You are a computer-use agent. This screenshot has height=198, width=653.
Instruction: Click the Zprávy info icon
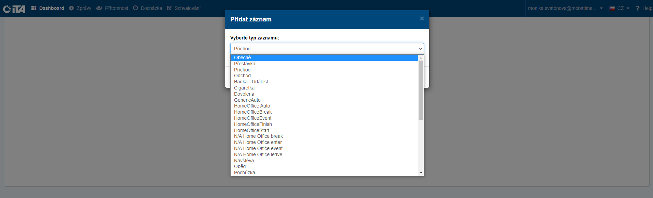coord(71,8)
